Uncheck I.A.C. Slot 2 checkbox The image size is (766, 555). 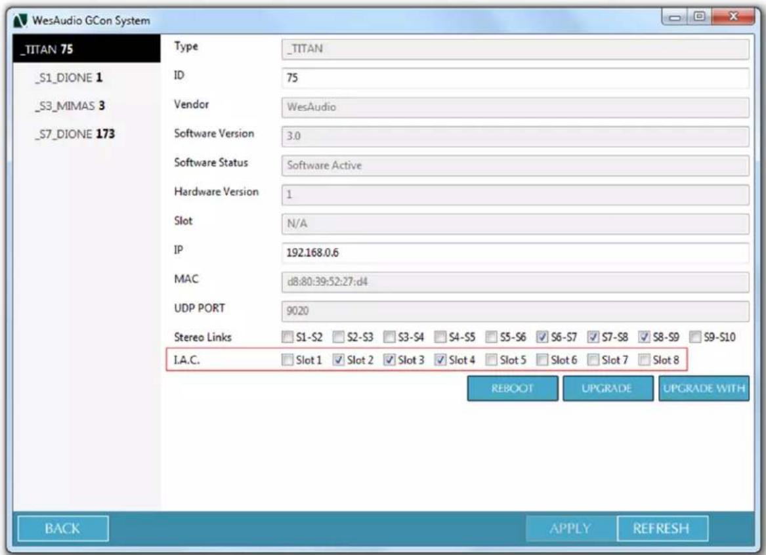(x=339, y=360)
